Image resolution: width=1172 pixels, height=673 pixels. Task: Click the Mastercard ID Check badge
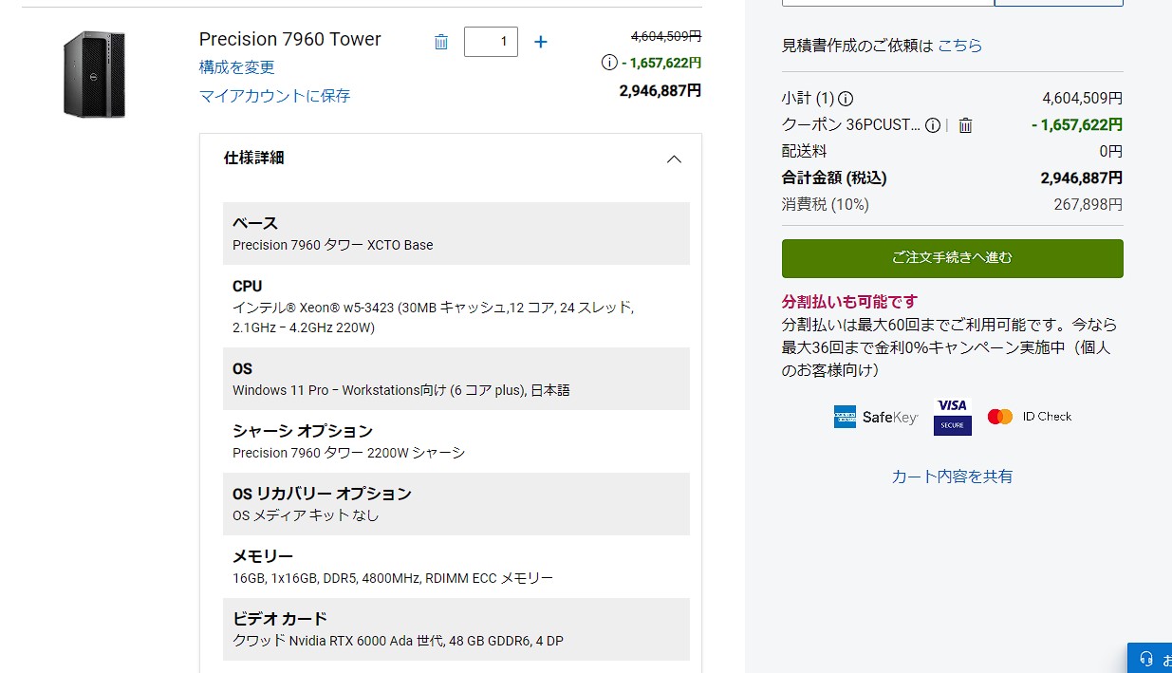tap(1029, 416)
